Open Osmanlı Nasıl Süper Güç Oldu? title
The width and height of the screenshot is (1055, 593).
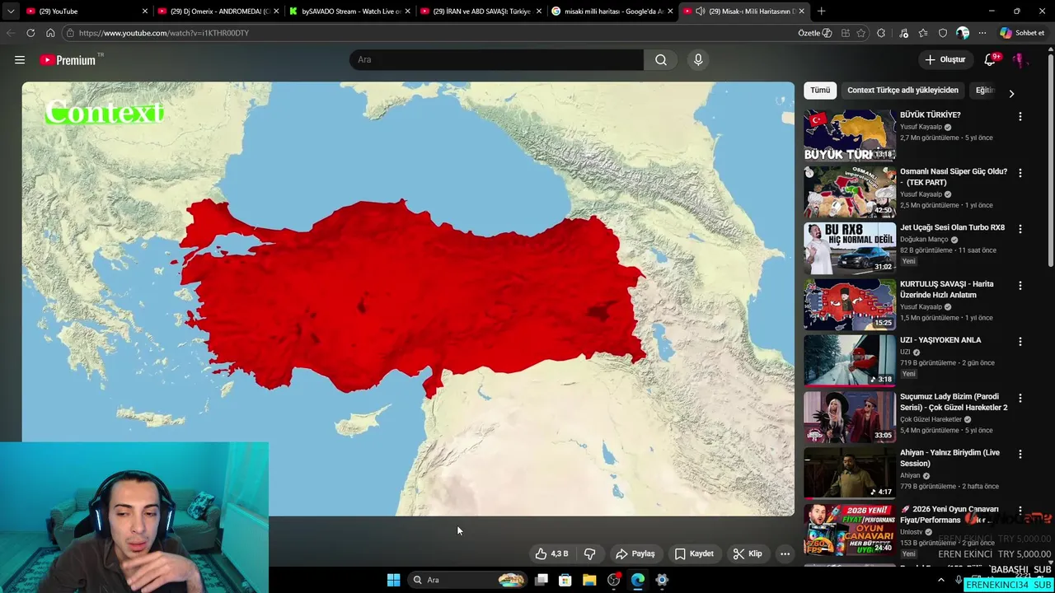tap(954, 176)
